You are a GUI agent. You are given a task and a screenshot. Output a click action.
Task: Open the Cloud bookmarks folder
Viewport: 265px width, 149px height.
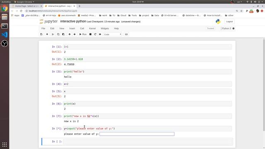(122, 15)
